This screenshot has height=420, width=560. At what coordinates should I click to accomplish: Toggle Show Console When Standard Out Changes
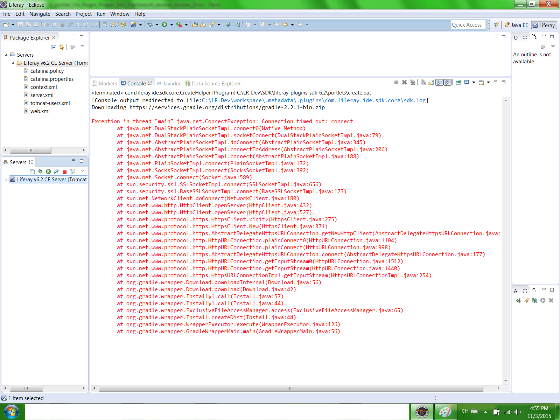click(x=440, y=83)
